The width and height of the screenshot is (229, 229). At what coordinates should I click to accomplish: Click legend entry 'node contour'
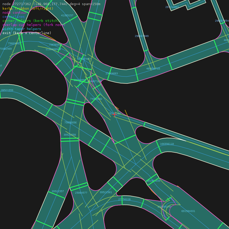coord(15,12)
